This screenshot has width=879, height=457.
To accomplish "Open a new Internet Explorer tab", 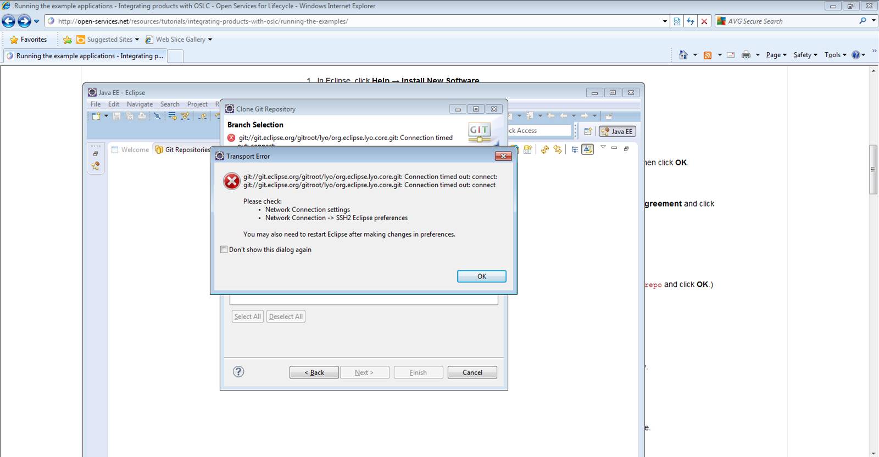I will pos(175,56).
